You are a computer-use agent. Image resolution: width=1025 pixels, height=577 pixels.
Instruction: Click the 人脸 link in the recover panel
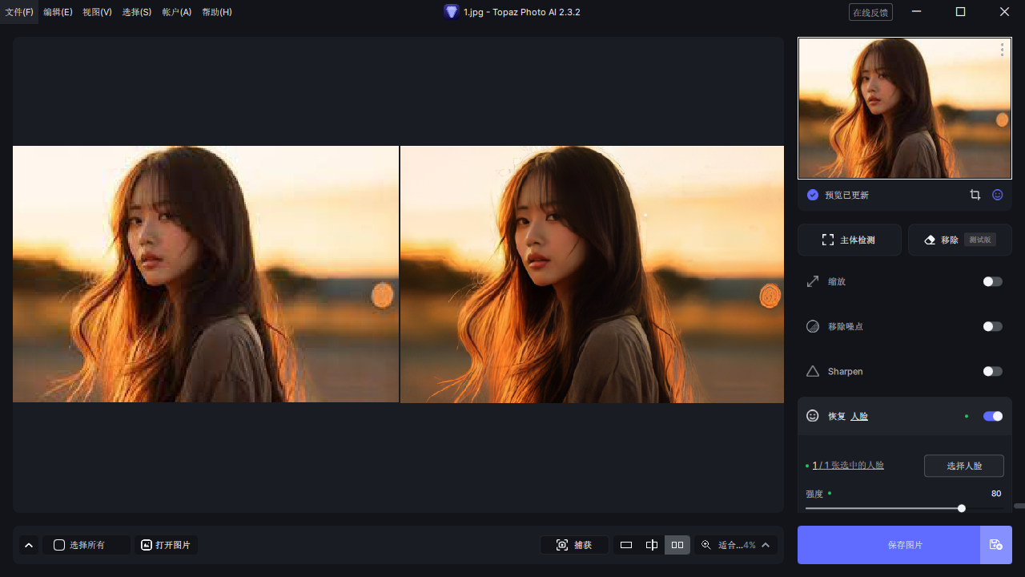[859, 417]
